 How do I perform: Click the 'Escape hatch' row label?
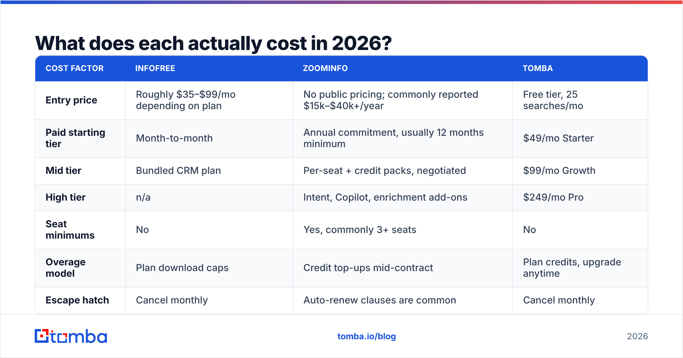(77, 300)
